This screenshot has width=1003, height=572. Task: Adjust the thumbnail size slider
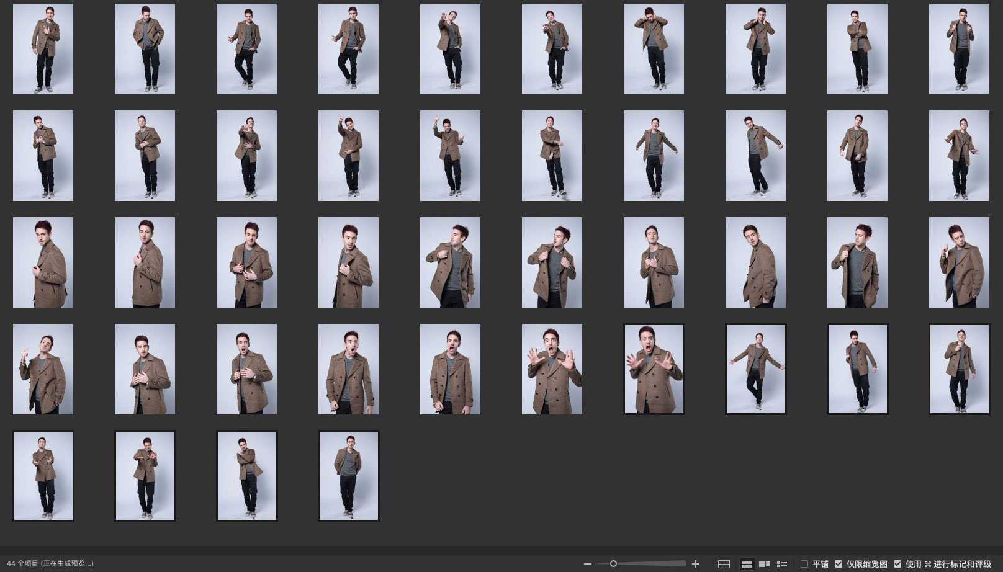[613, 564]
